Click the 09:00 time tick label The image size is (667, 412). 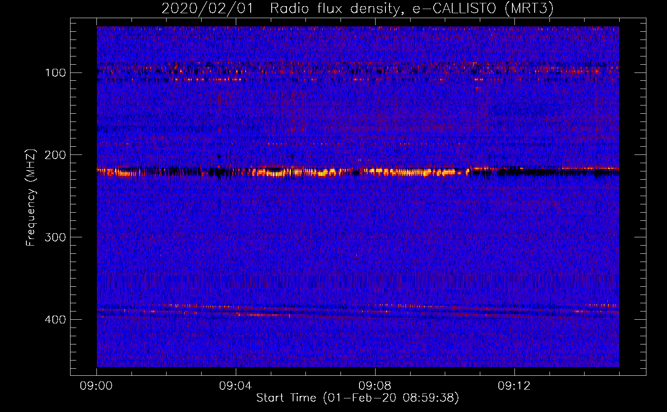coord(96,386)
